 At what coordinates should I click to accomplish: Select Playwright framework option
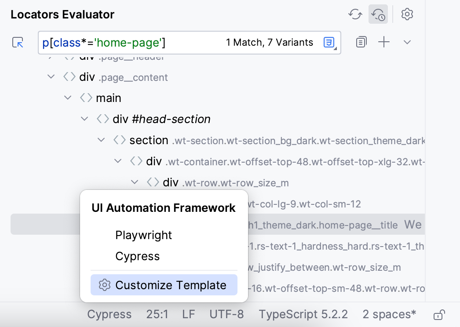coord(144,235)
